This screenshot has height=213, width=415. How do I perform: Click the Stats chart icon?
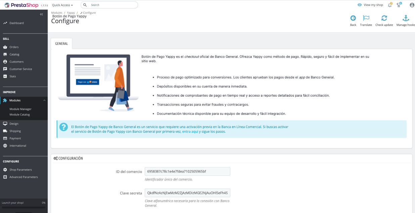point(5,77)
